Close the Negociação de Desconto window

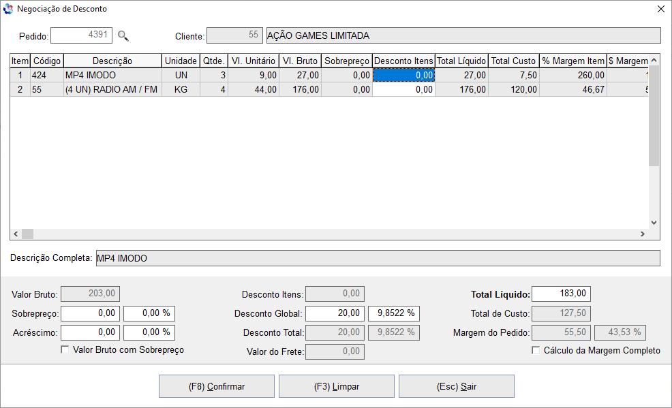[x=660, y=9]
